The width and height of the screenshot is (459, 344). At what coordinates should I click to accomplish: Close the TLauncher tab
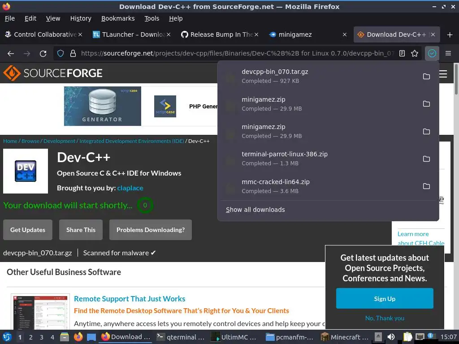click(169, 34)
